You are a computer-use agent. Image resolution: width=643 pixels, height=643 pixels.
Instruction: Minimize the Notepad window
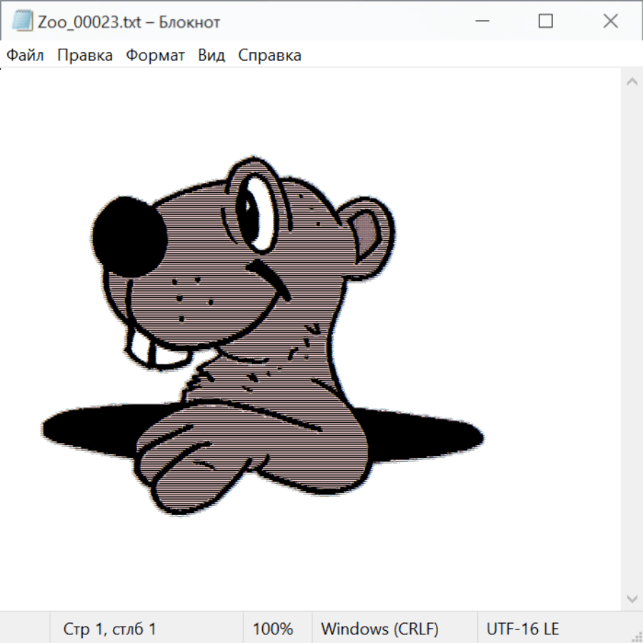pyautogui.click(x=481, y=21)
